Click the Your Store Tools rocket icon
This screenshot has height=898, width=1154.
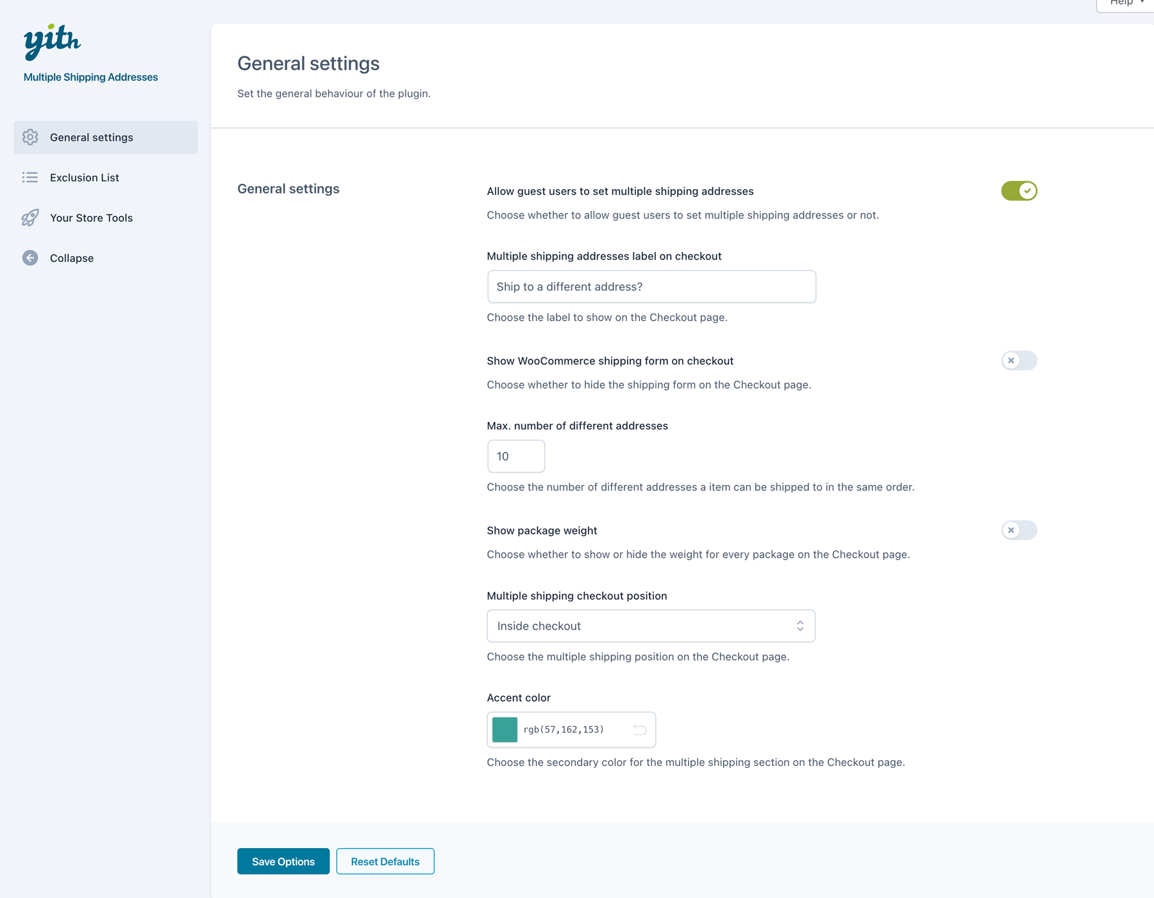[30, 218]
